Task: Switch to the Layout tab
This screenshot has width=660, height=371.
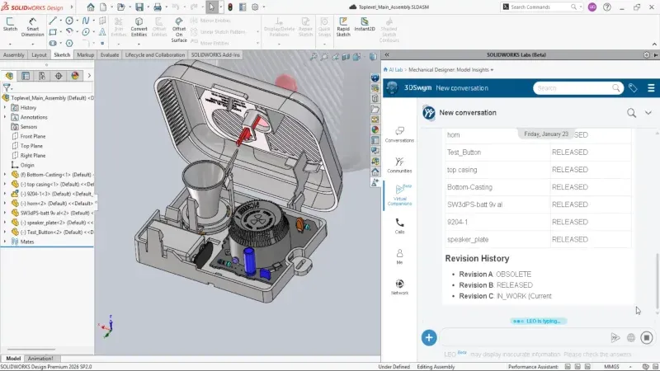Action: tap(39, 54)
